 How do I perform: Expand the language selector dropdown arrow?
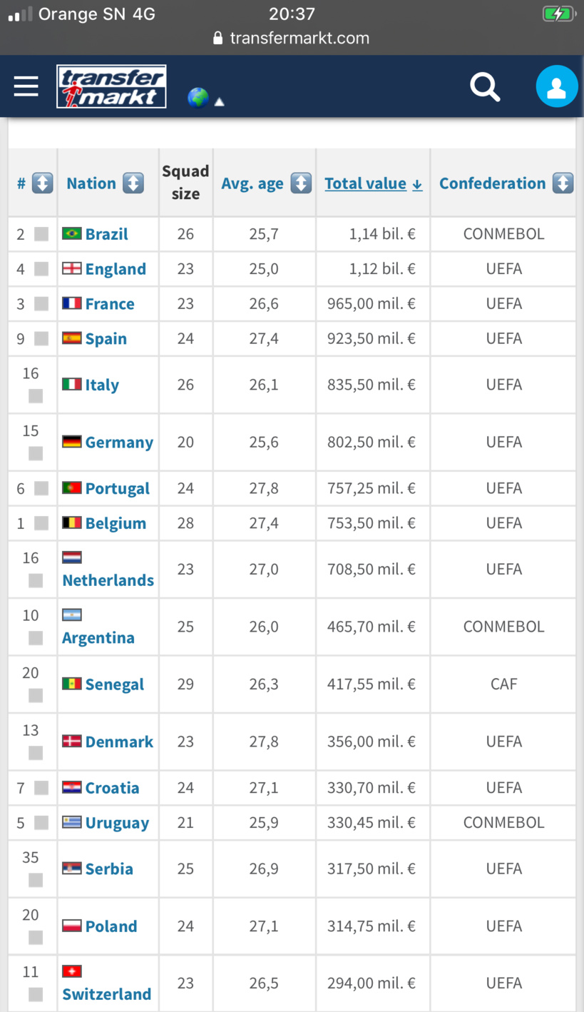(x=220, y=102)
